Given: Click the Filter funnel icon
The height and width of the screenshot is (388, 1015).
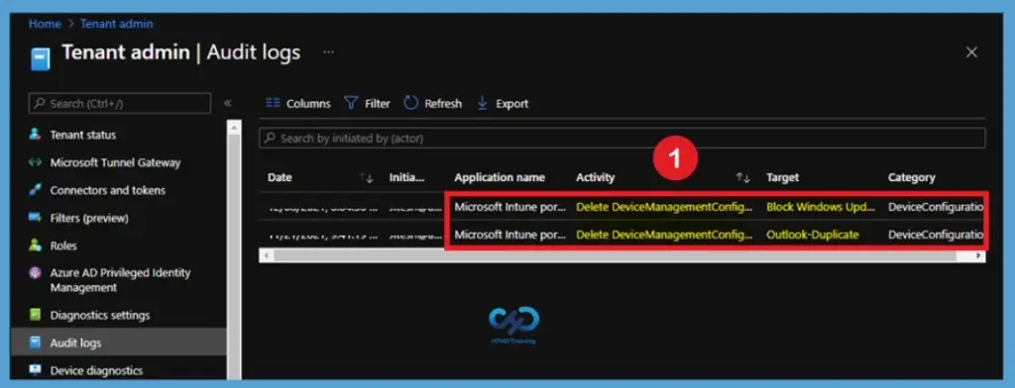Looking at the screenshot, I should pos(351,103).
